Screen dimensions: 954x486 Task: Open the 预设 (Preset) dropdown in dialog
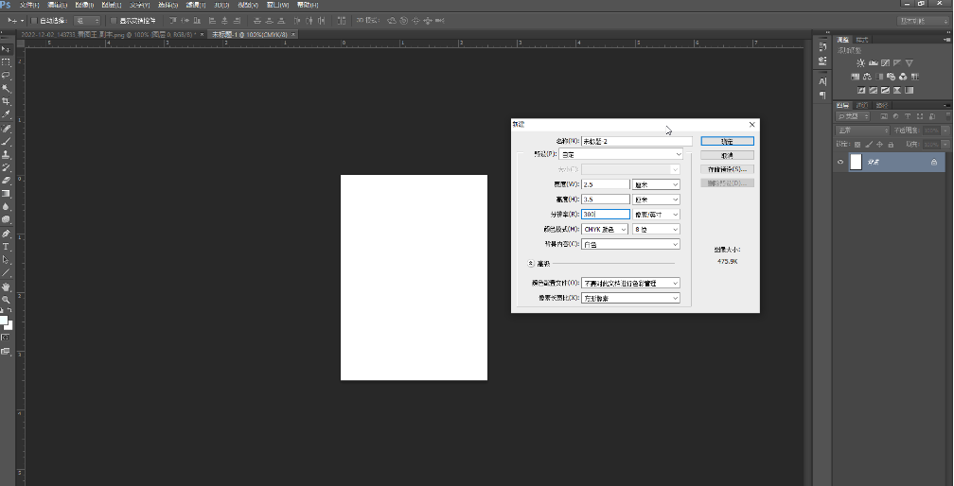pyautogui.click(x=619, y=154)
